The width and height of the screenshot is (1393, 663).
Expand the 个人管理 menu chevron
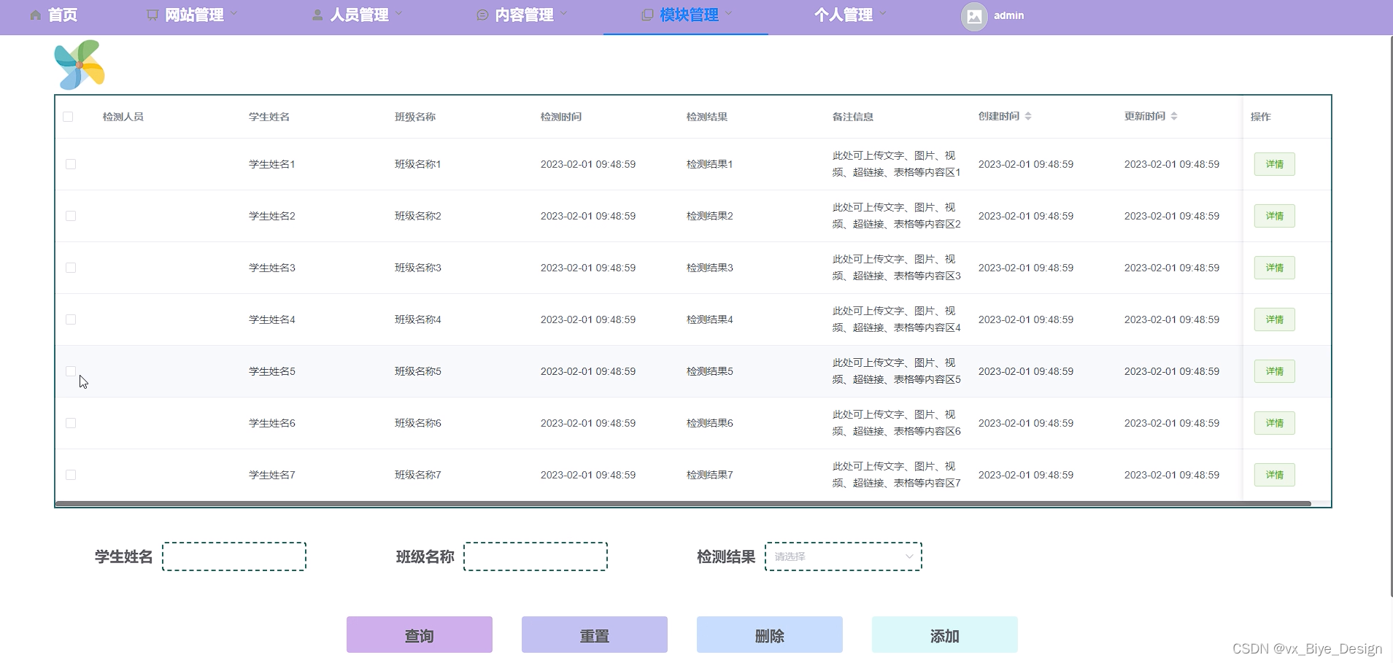pos(883,13)
